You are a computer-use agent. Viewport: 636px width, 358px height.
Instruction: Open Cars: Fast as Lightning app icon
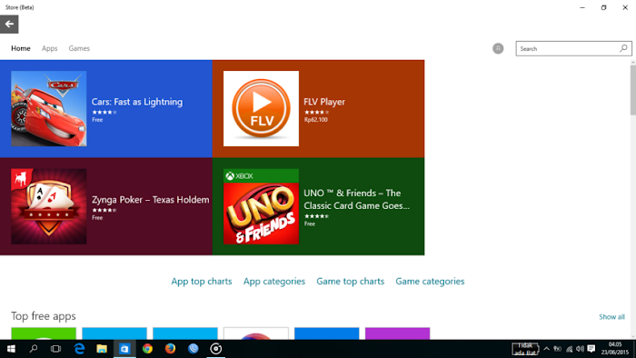pyautogui.click(x=49, y=108)
